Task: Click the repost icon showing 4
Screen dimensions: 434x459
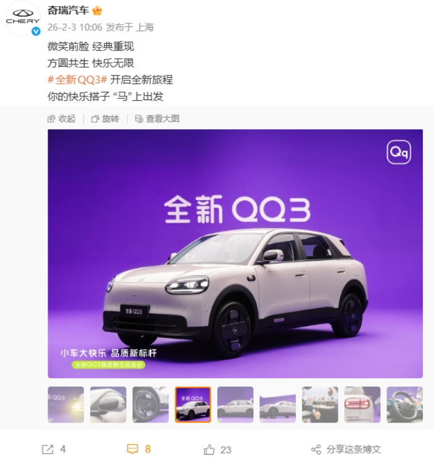Action: click(48, 449)
